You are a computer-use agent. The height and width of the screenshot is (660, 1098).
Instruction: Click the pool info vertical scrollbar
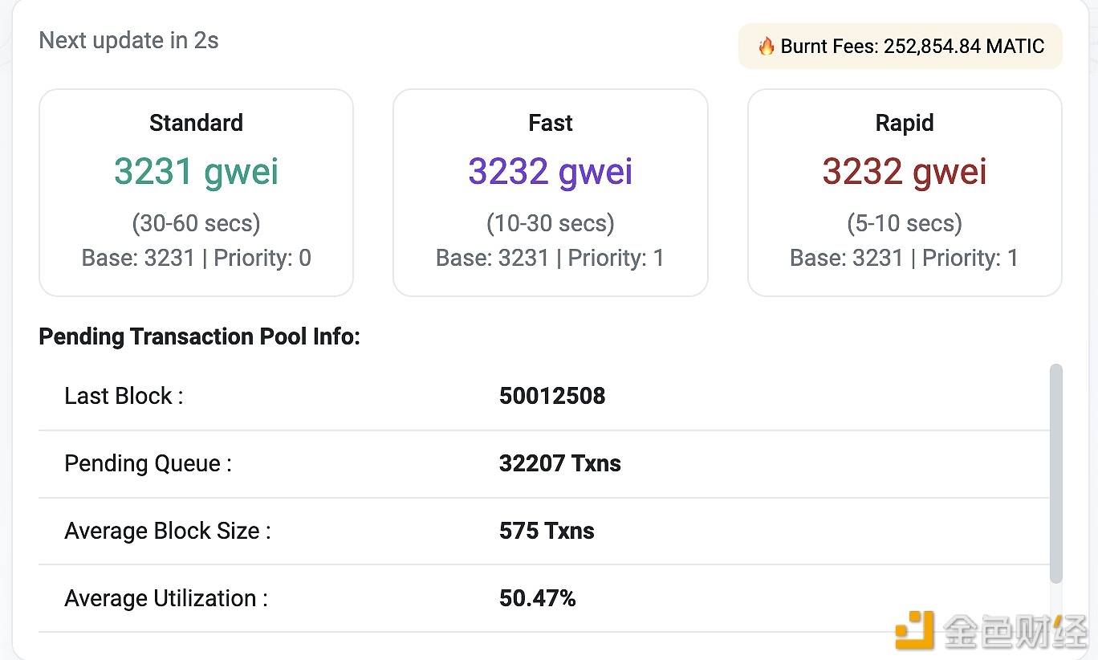[x=1056, y=474]
